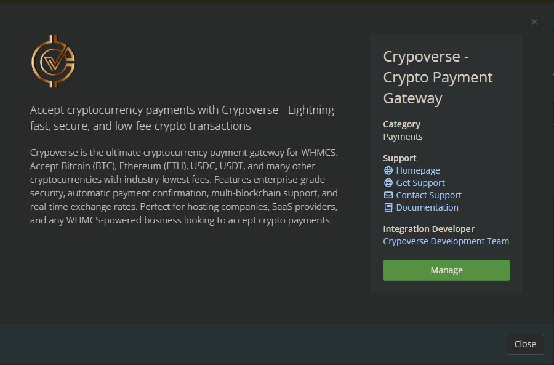Open the Crypoverse Development Team link
Viewport: 554px width, 365px height.
point(446,241)
